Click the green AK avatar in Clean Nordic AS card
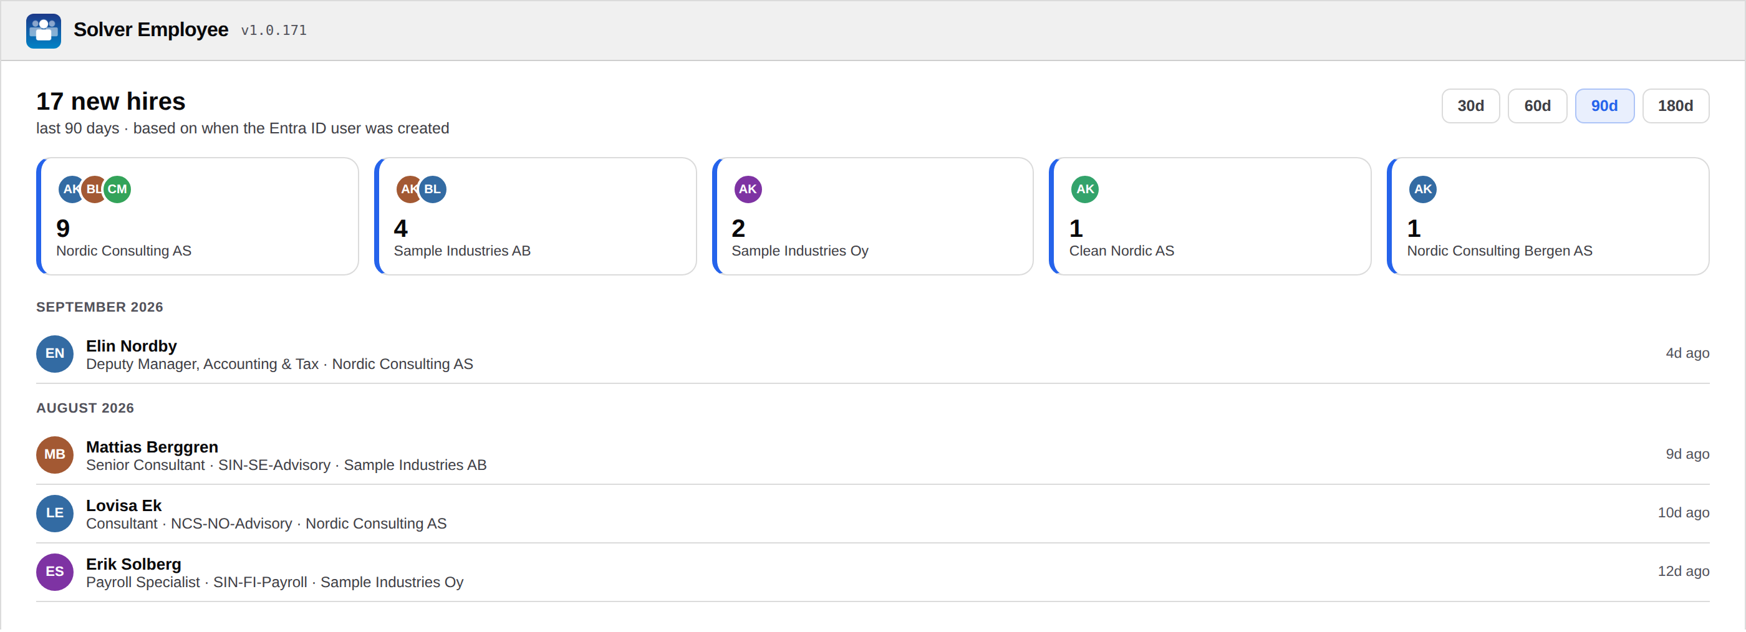 click(x=1085, y=189)
